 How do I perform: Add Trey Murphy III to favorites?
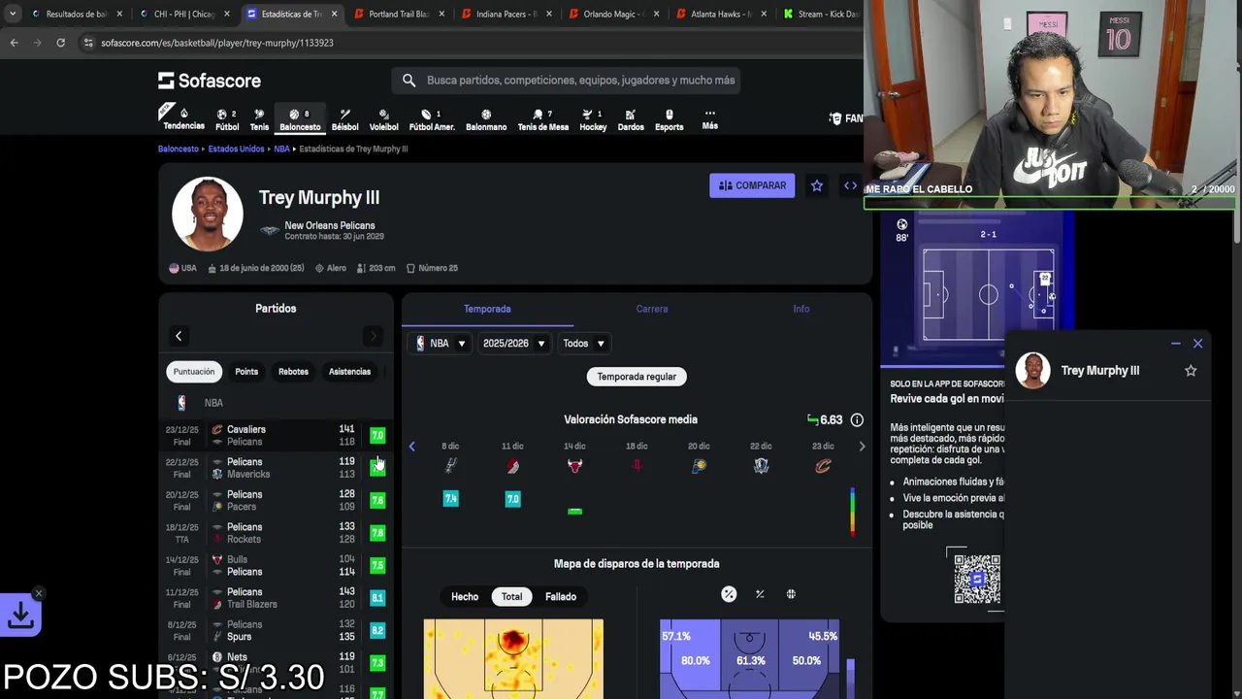click(x=817, y=185)
